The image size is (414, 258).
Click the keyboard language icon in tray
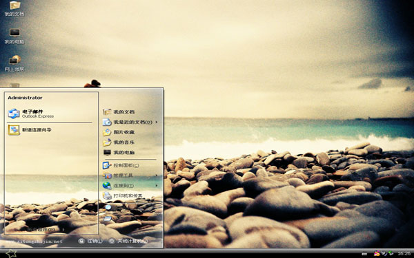364,254
